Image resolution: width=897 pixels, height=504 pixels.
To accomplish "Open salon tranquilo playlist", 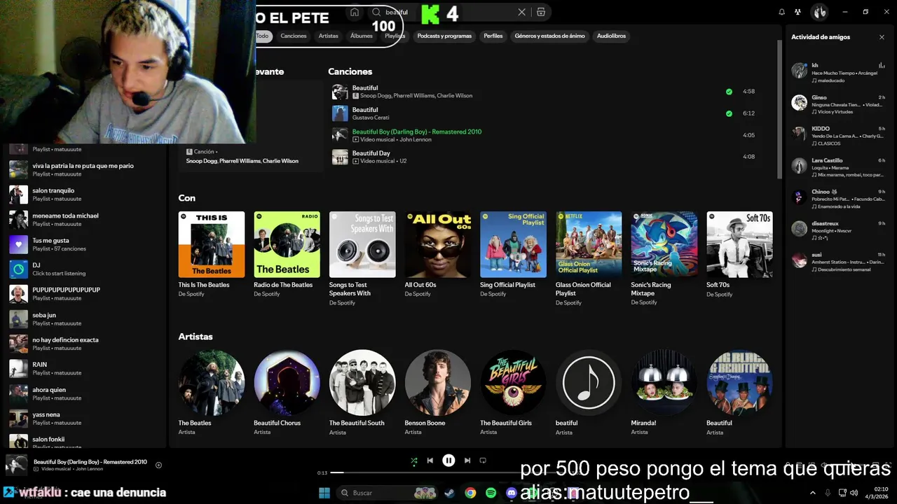I will [85, 195].
